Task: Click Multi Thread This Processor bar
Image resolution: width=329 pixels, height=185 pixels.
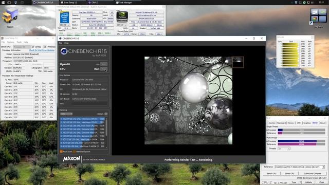Action: [x=301, y=141]
